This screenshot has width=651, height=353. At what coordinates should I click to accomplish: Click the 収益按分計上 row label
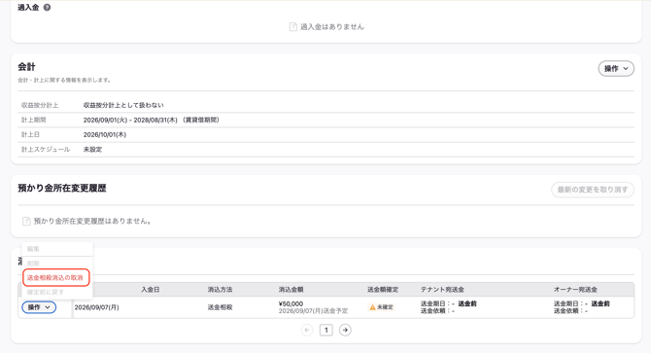[x=40, y=105]
